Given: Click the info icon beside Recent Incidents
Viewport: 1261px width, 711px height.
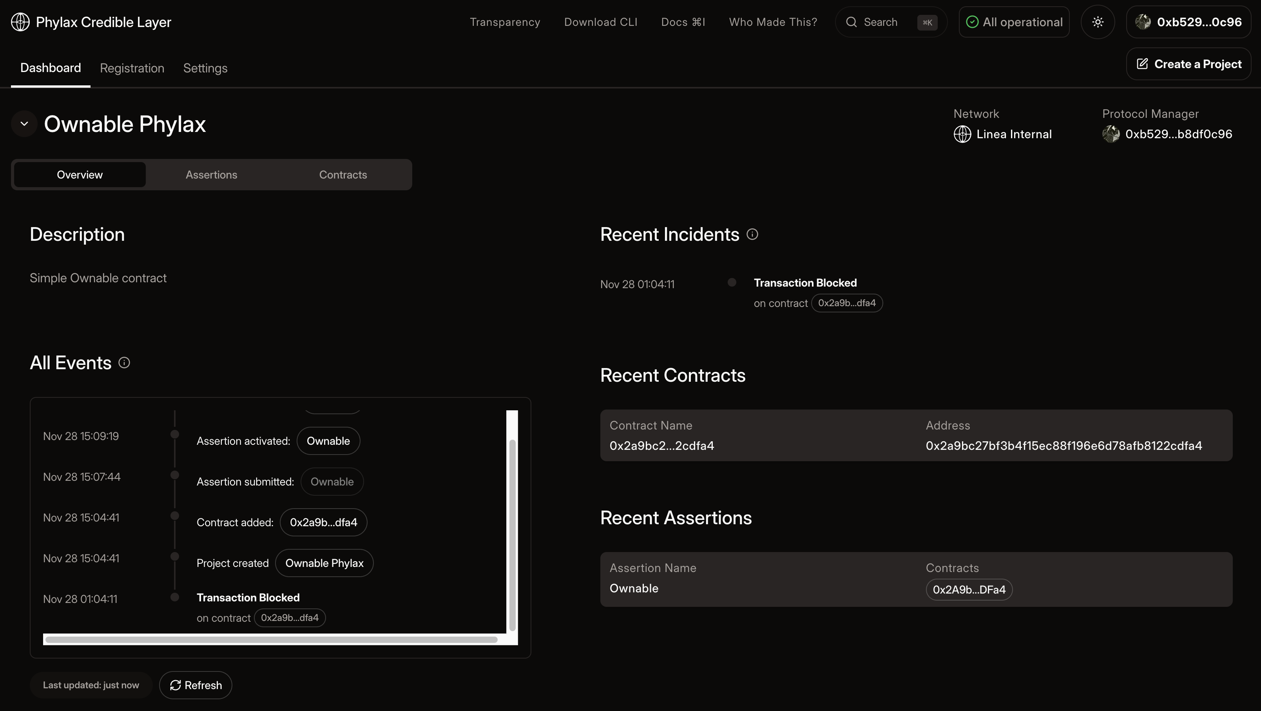Looking at the screenshot, I should point(752,234).
